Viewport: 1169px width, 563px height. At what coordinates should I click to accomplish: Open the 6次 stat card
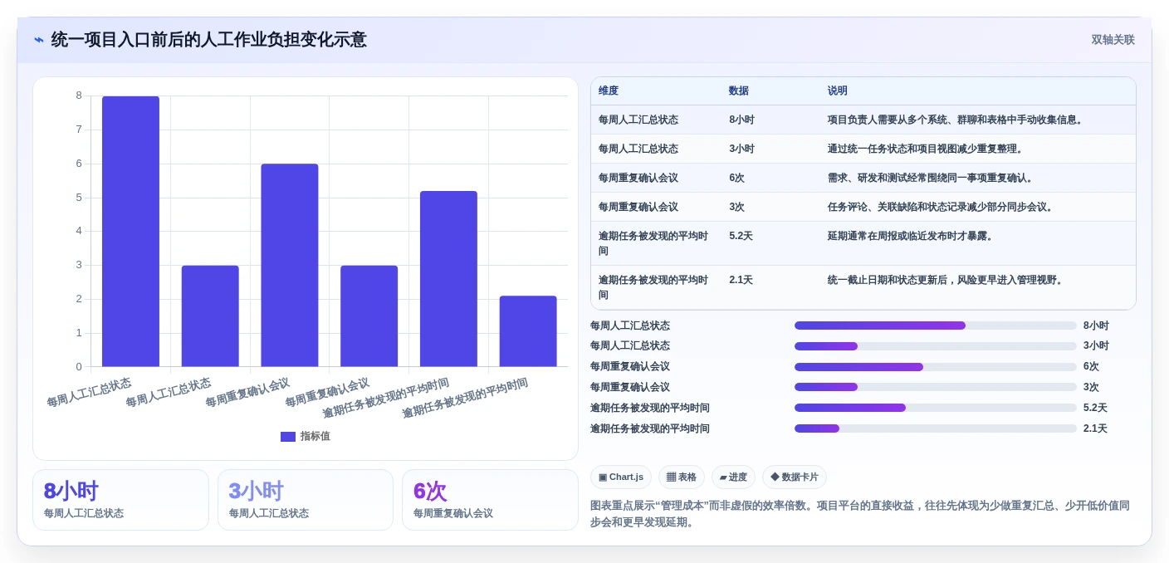tap(490, 500)
